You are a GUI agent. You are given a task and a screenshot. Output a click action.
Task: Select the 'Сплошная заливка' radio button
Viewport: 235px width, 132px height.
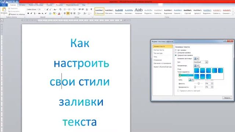[x=176, y=53]
